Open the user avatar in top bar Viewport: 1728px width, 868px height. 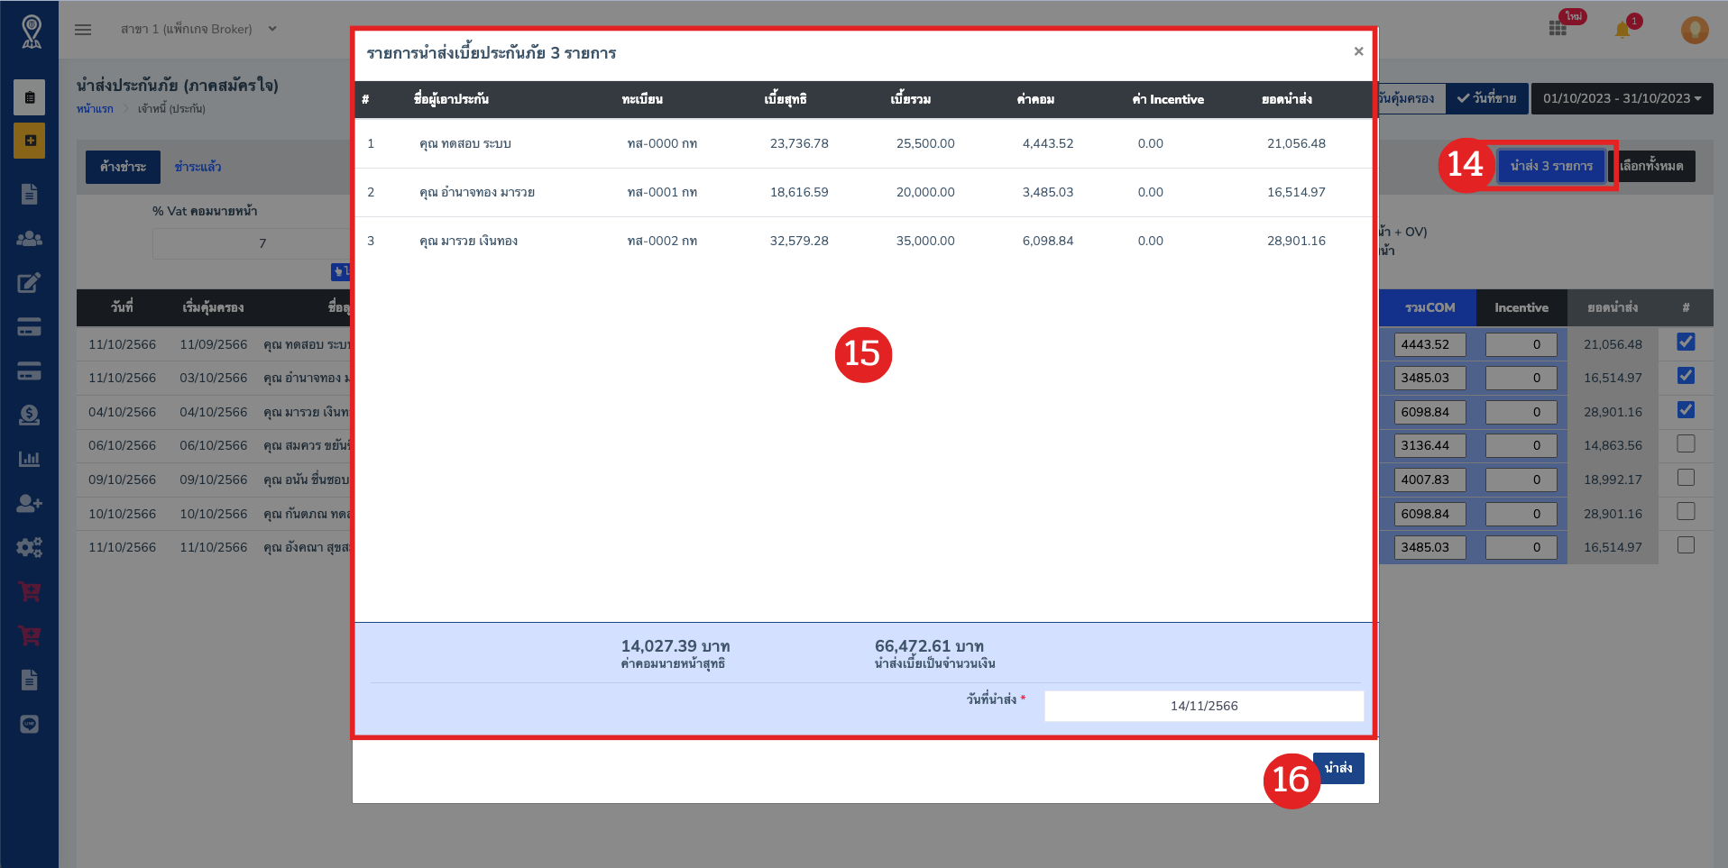pyautogui.click(x=1695, y=30)
